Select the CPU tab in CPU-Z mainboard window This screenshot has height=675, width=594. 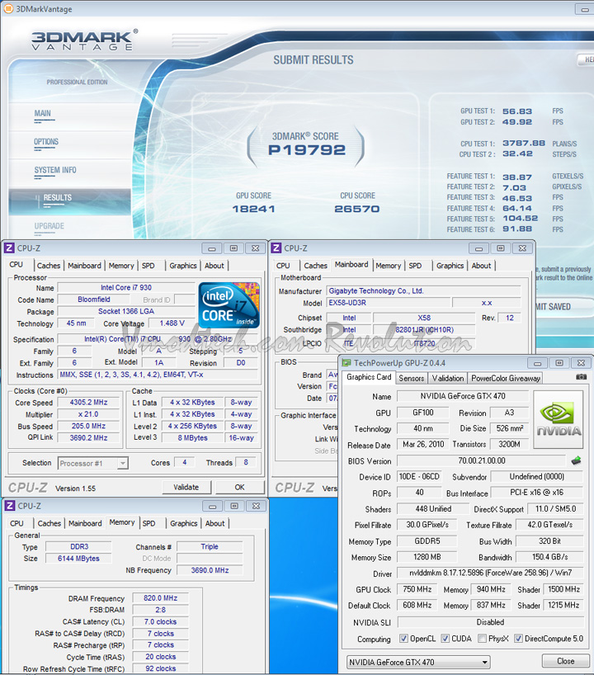pyautogui.click(x=283, y=266)
